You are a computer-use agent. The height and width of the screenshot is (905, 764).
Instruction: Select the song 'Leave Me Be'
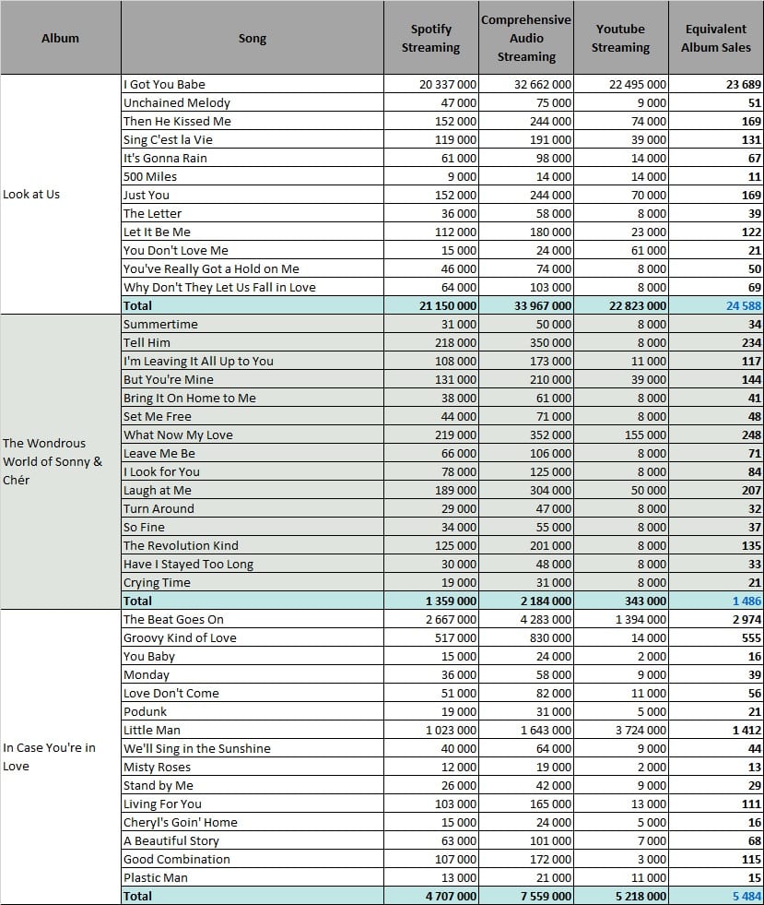tap(159, 454)
